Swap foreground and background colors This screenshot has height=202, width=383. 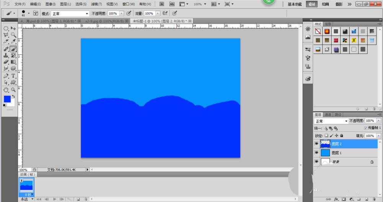click(13, 96)
